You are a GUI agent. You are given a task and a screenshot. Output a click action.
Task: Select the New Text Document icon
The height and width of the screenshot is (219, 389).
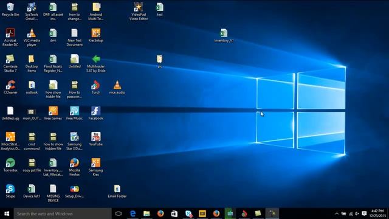[x=74, y=37]
